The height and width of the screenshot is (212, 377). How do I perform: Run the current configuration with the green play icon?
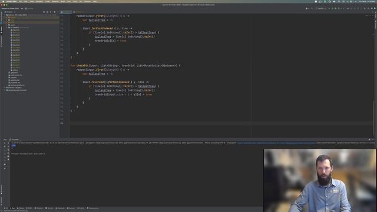point(329,8)
